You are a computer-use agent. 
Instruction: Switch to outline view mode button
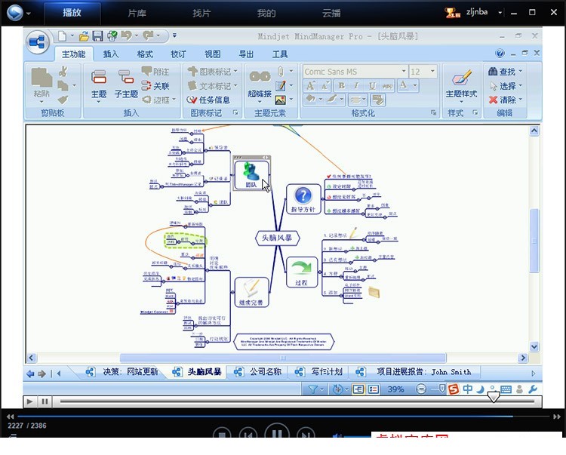(374, 389)
